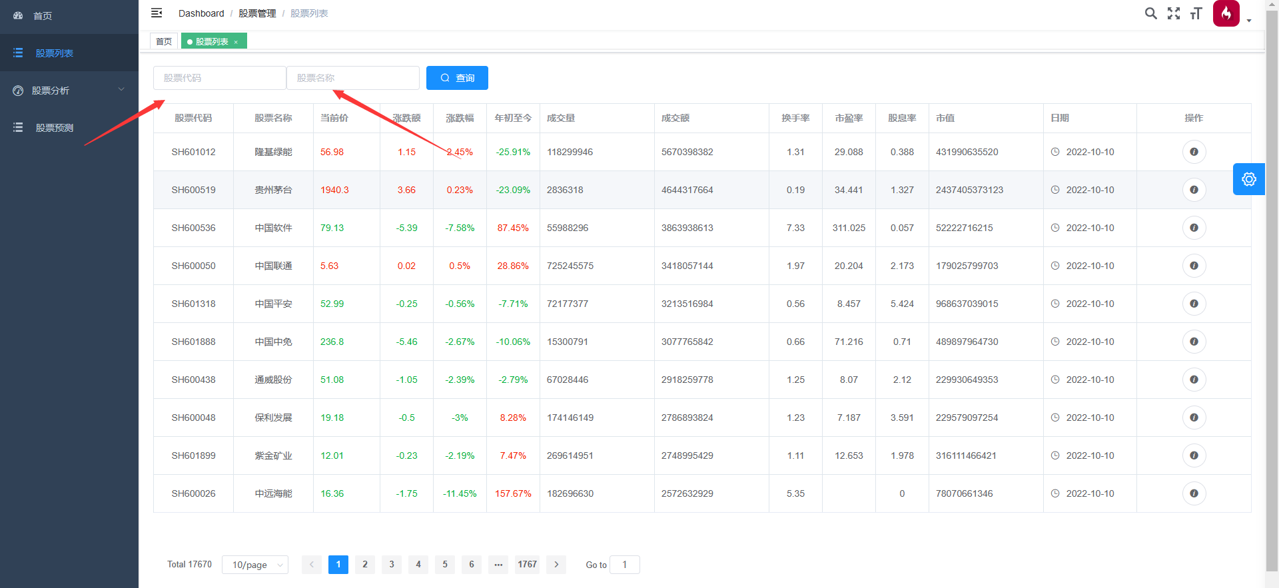Toggle the sidebar hamburger menu icon
This screenshot has width=1279, height=588.
(157, 13)
